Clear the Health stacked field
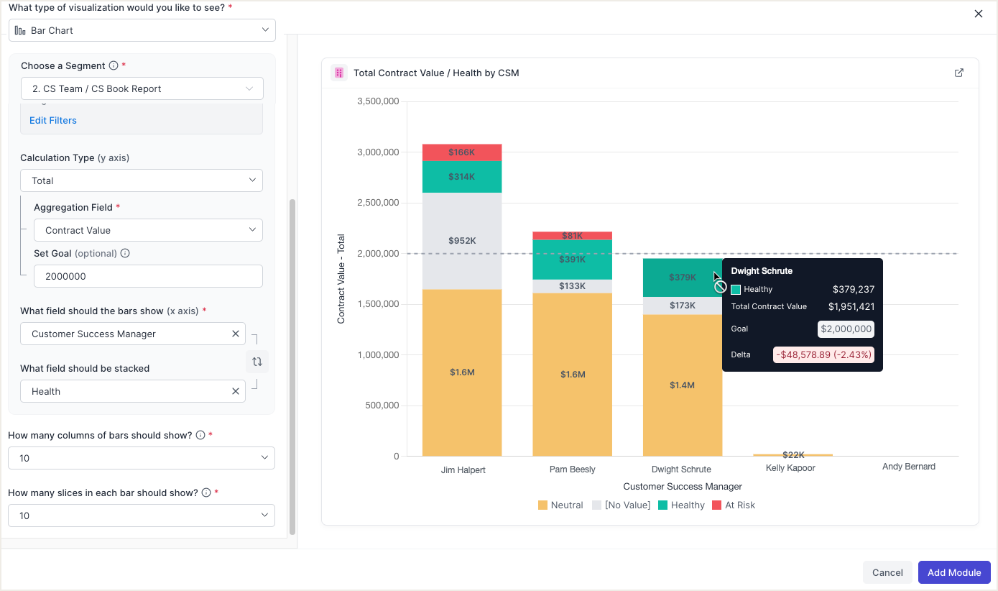The width and height of the screenshot is (998, 591). [x=236, y=391]
